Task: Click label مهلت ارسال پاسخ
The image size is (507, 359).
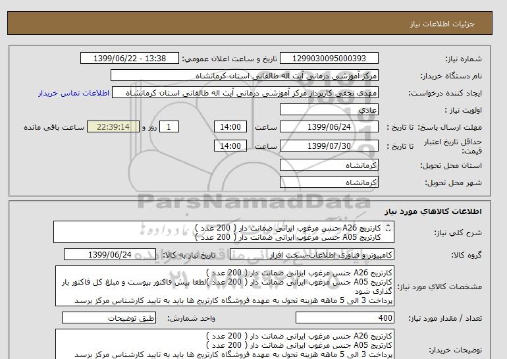Action: tap(450, 127)
